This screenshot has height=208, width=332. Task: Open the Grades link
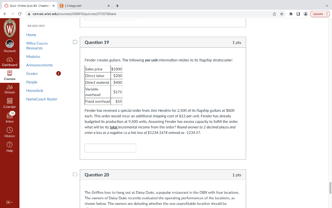pos(32,74)
